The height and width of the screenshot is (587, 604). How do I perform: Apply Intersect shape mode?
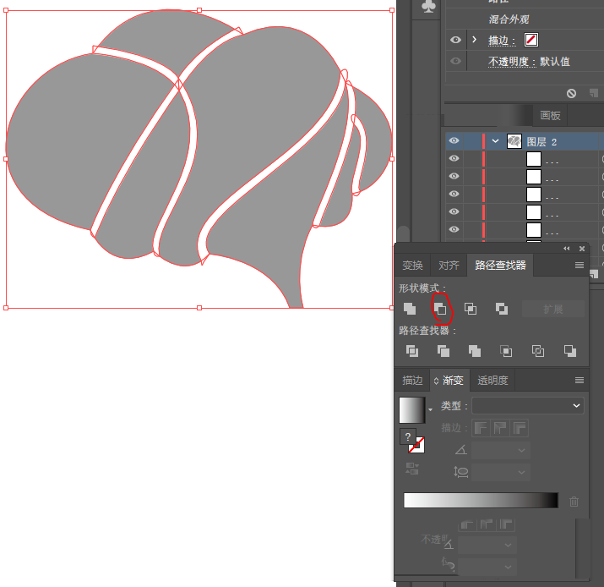click(x=471, y=309)
